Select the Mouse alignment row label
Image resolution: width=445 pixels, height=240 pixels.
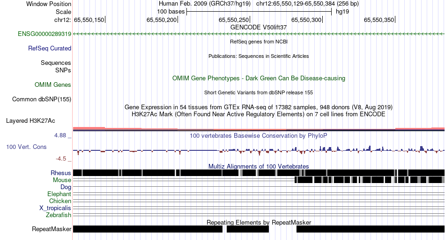(x=62, y=180)
